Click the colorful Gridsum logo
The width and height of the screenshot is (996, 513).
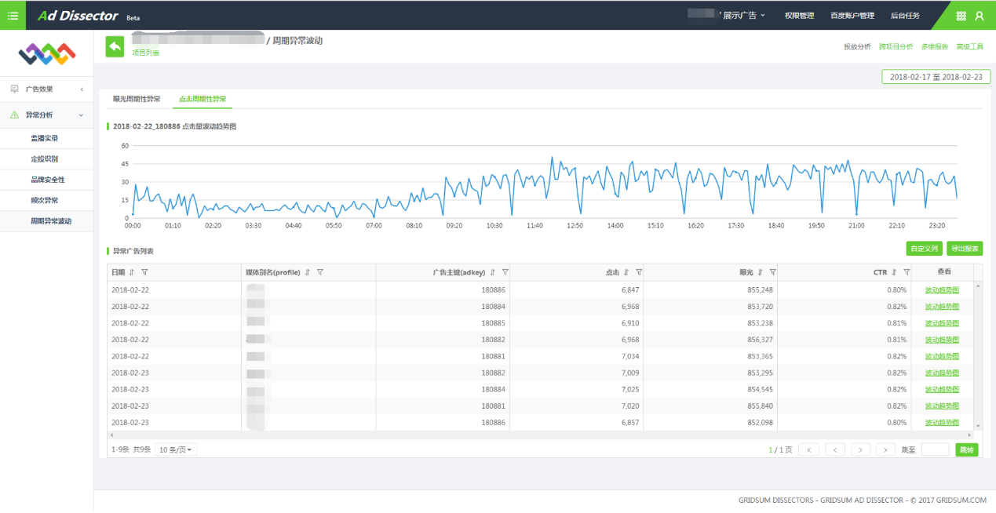click(46, 53)
